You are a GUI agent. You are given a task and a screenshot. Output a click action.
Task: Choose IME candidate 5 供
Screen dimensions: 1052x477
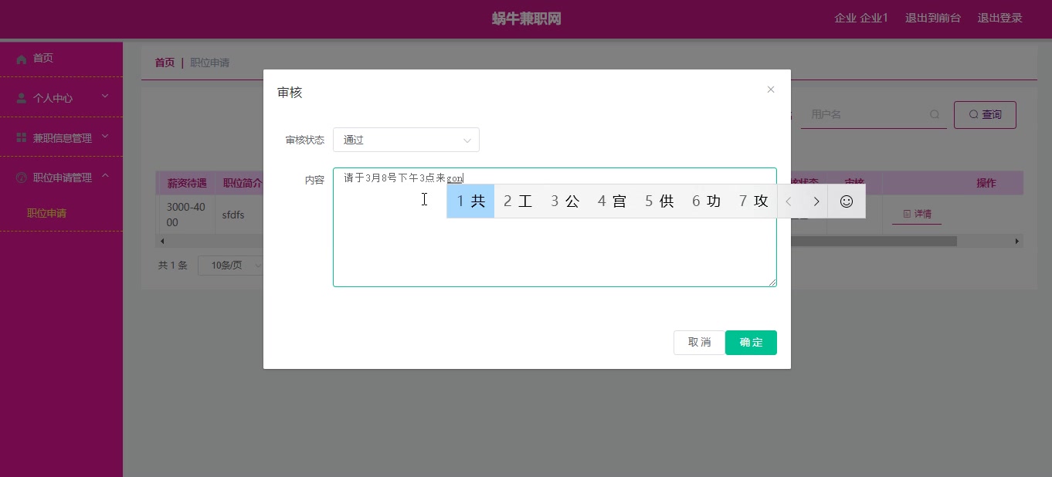point(660,201)
